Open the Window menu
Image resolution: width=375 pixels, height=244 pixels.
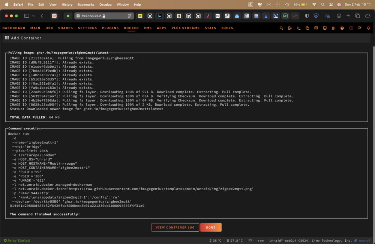click(x=123, y=4)
